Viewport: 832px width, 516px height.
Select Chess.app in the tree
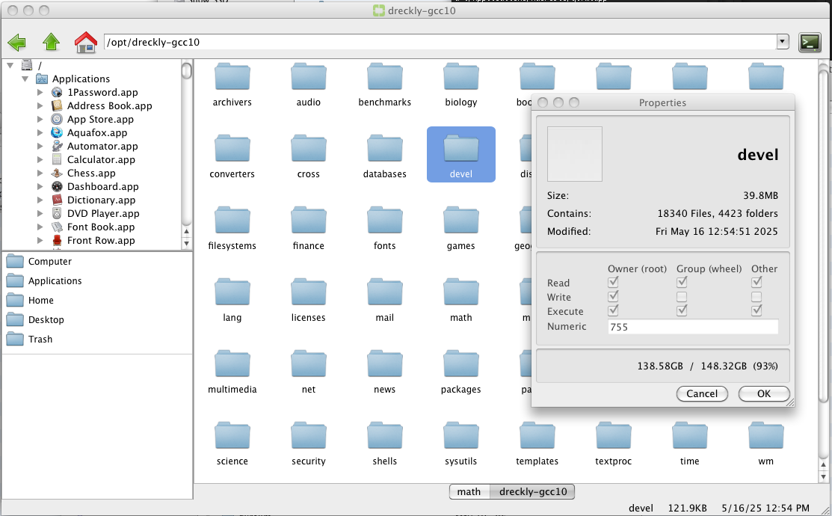point(91,173)
